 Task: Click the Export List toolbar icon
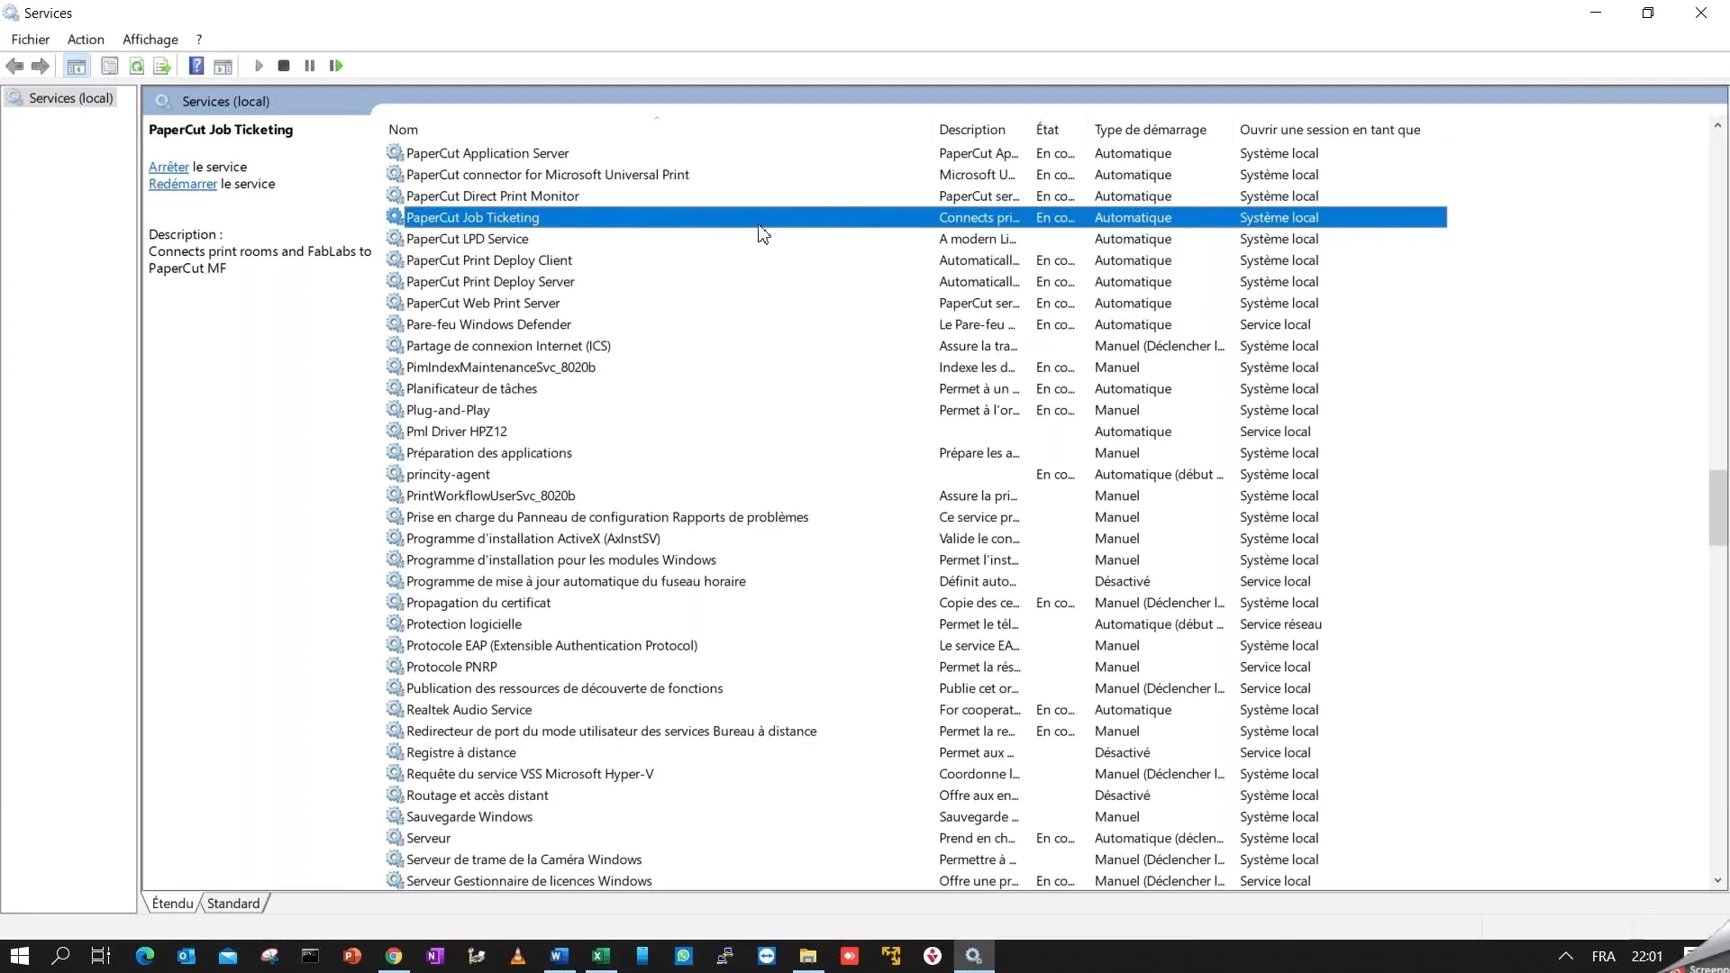tap(162, 66)
